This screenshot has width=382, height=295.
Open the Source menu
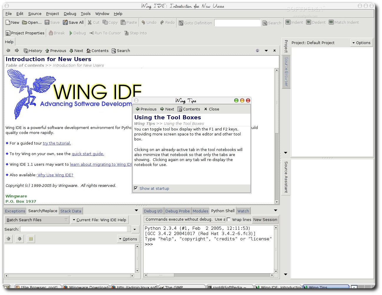35,14
